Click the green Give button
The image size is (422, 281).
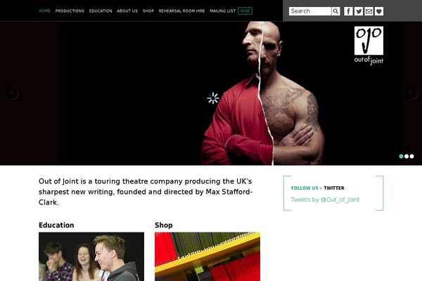pyautogui.click(x=245, y=11)
